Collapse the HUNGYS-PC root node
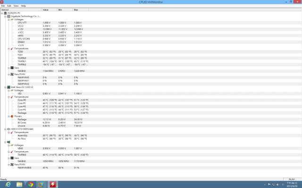This screenshot has height=188, width=302. click(x=2, y=13)
